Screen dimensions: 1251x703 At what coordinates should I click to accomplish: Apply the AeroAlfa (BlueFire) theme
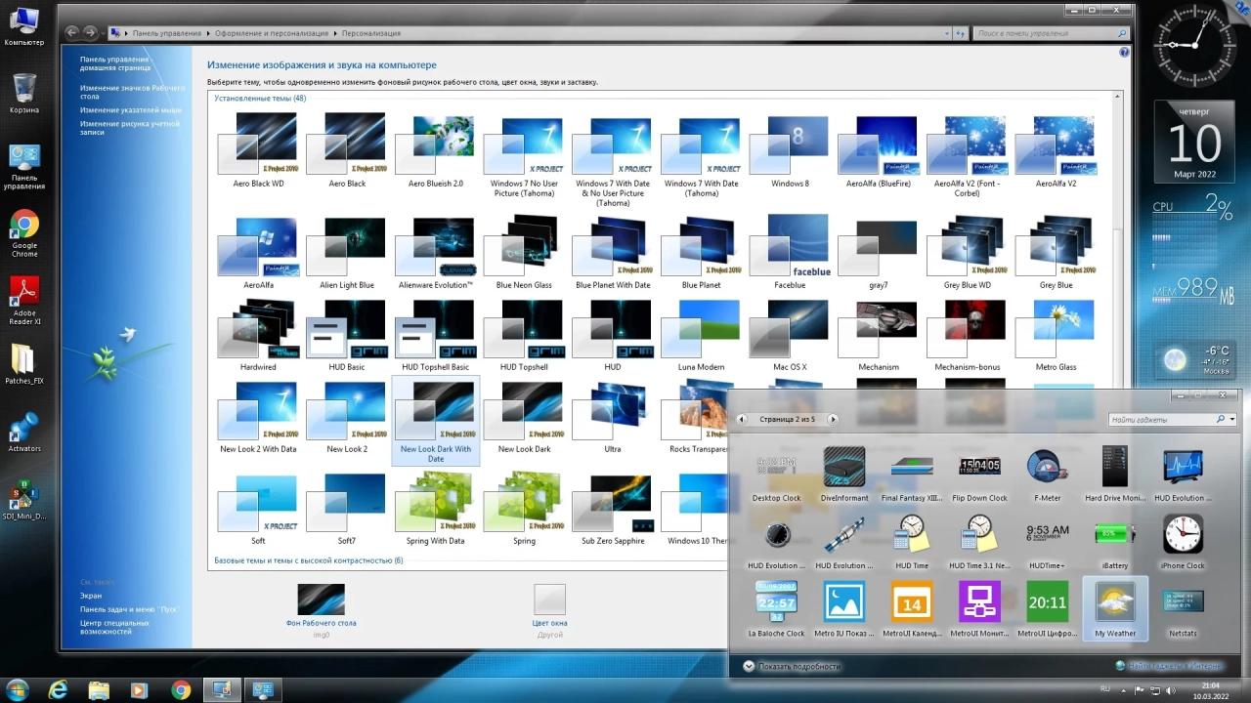pyautogui.click(x=879, y=151)
